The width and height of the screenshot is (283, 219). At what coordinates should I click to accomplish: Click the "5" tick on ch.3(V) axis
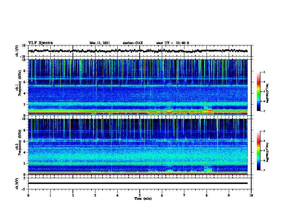pos(25,178)
